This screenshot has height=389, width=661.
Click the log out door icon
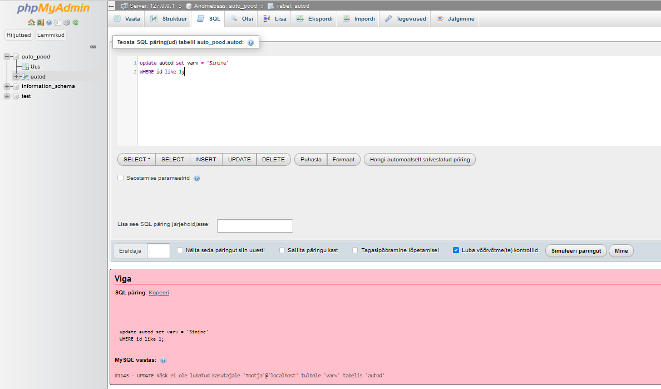[x=40, y=23]
